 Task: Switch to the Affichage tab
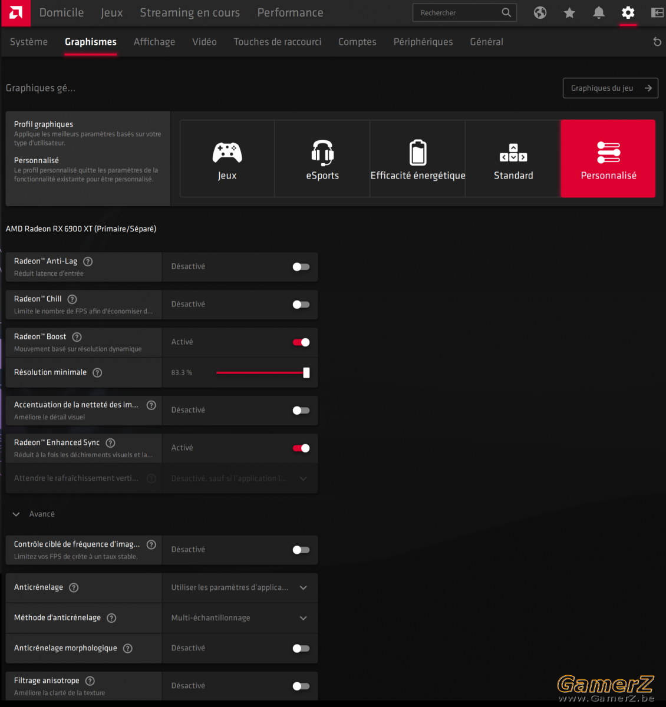pos(154,42)
